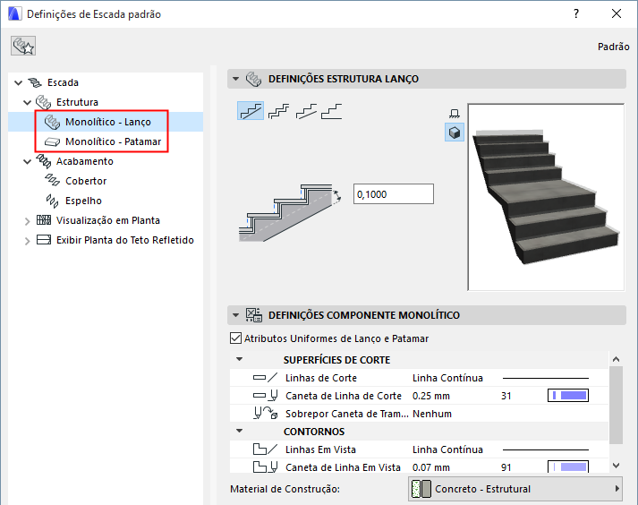Toggle Atributos Uniformes de Lanço e Patamar
The width and height of the screenshot is (638, 505).
click(235, 338)
